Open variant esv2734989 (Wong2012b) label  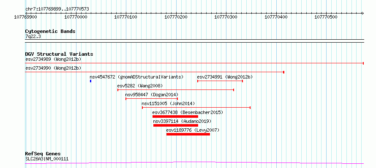pyautogui.click(x=53, y=59)
